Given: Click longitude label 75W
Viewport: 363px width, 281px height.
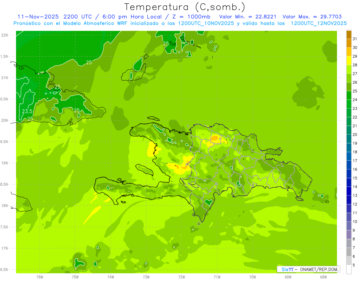Looking at the screenshot, I should [x=75, y=277].
